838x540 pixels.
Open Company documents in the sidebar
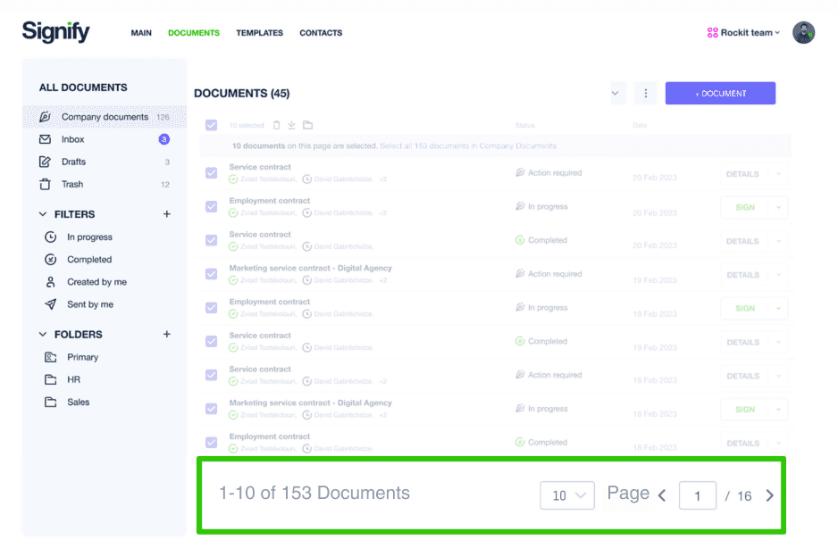[105, 117]
